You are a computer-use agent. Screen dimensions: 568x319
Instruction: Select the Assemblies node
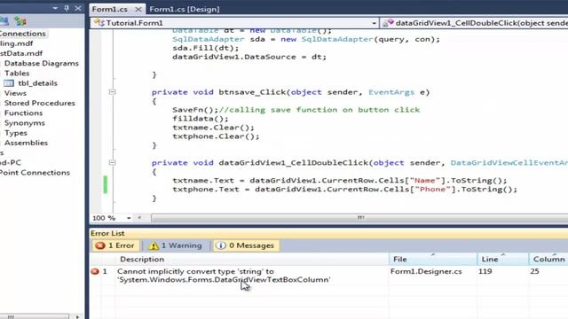pos(26,143)
